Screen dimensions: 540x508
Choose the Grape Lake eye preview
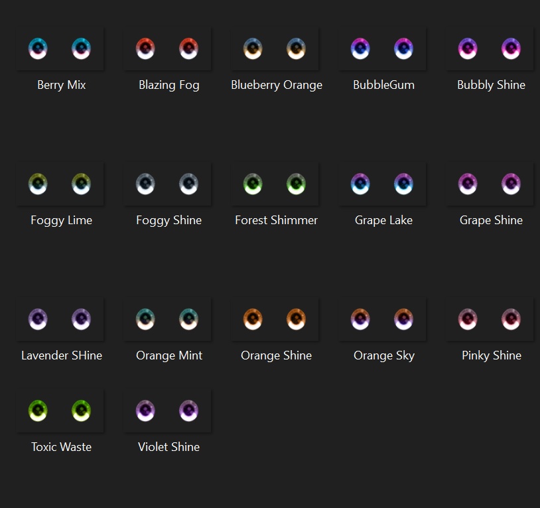[382, 184]
